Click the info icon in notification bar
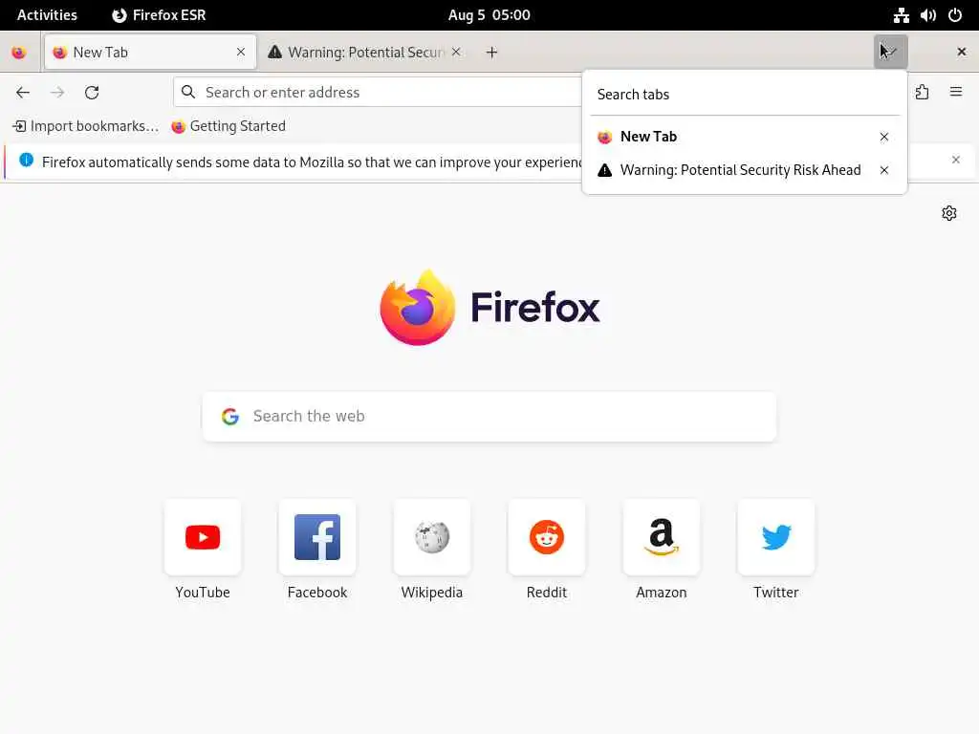Viewport: 979px width, 734px height. pyautogui.click(x=26, y=161)
